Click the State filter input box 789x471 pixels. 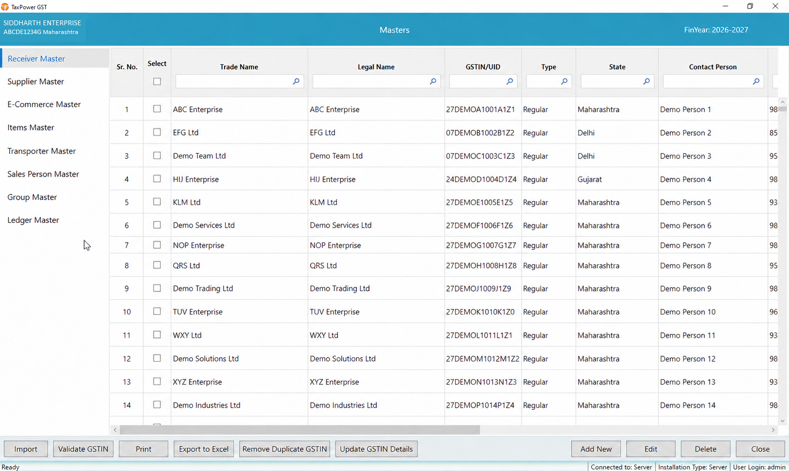617,81
